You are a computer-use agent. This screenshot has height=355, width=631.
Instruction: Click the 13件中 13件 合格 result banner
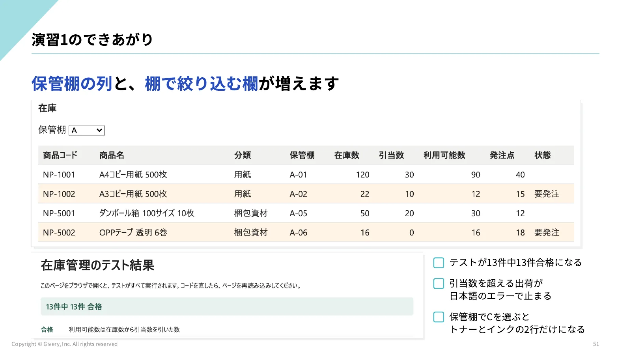(227, 306)
